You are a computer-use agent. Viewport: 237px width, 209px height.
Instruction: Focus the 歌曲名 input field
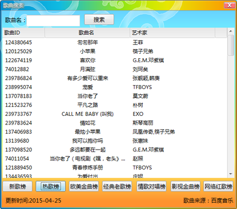53,21
